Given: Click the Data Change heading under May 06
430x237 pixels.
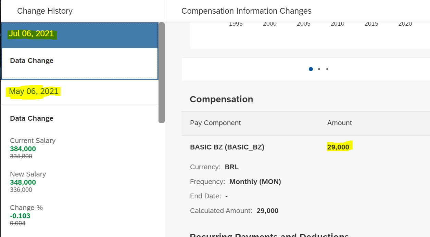Looking at the screenshot, I should click(x=32, y=118).
